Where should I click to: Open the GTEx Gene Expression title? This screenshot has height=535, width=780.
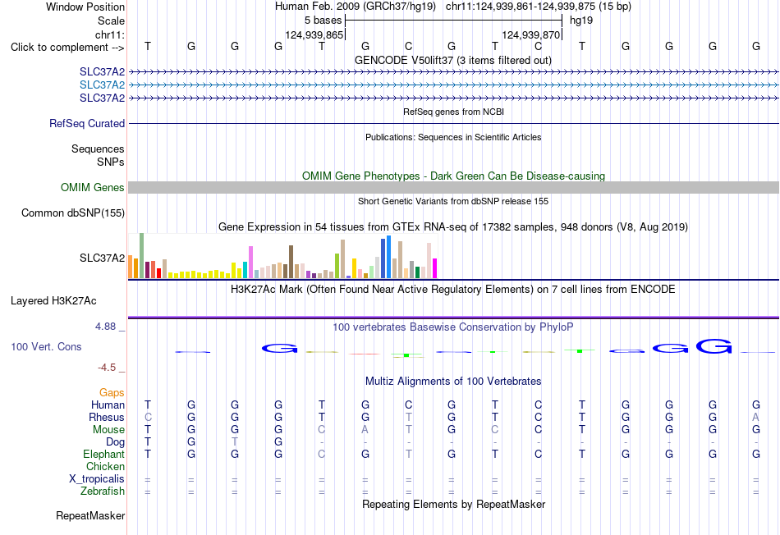click(x=453, y=226)
